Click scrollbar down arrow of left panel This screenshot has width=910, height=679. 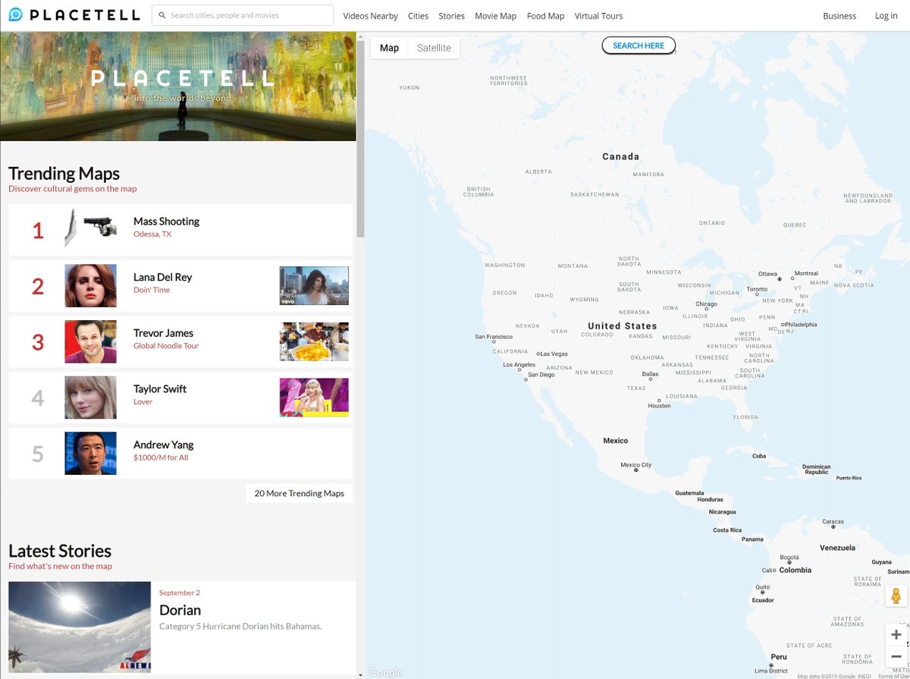click(360, 674)
